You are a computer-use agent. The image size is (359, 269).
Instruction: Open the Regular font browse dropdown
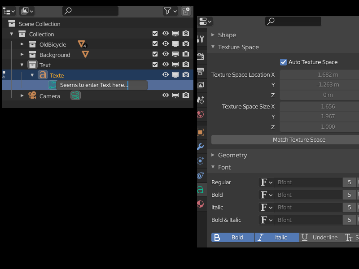coord(266,182)
